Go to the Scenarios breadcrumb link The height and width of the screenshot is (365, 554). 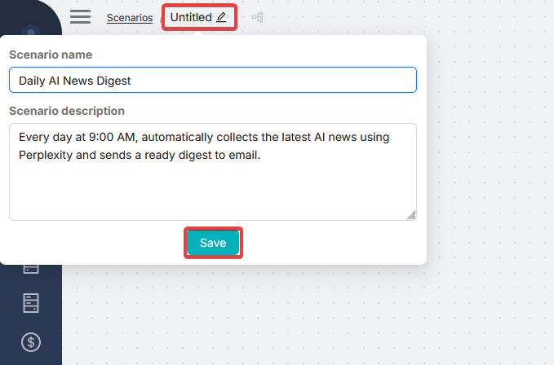130,18
